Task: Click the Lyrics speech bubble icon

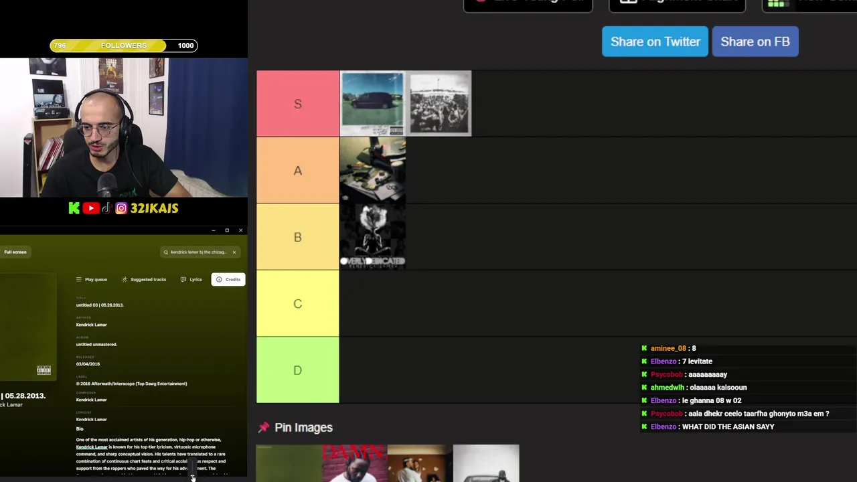Action: coord(183,279)
